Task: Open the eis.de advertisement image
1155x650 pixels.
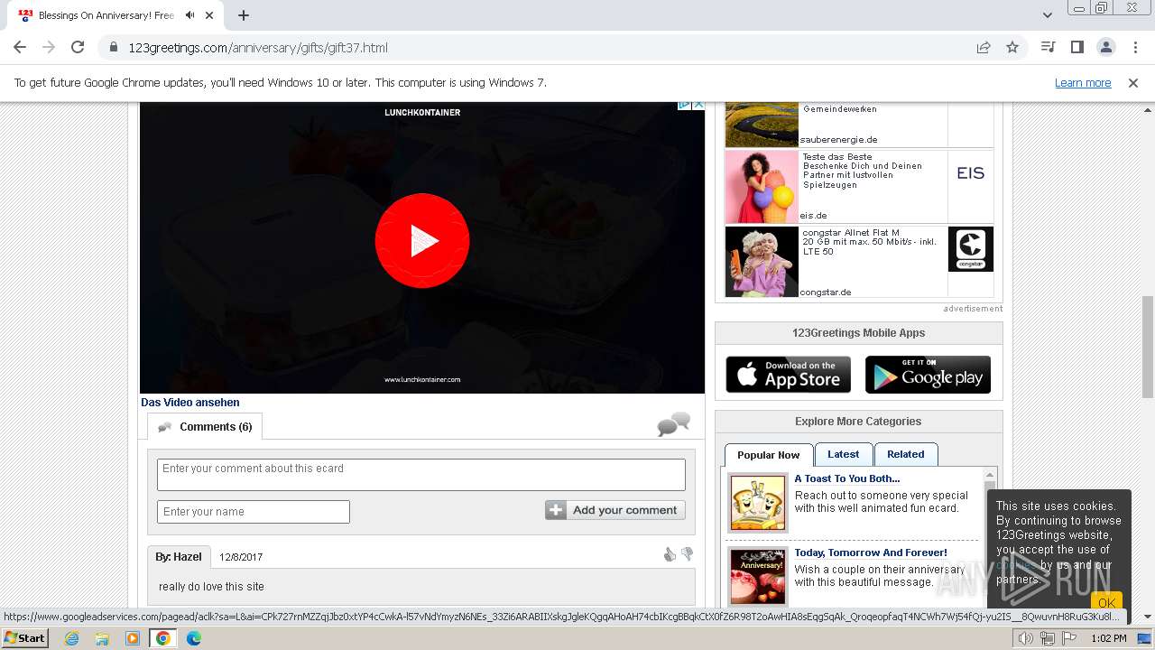Action: point(762,186)
